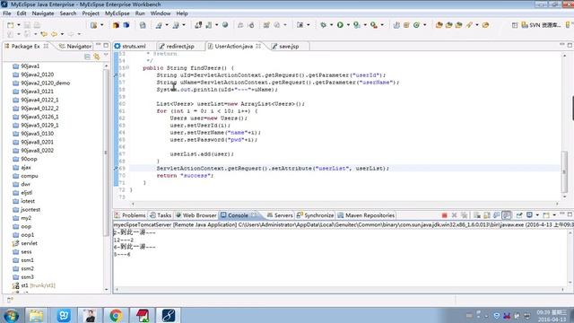Click the green Run button icon
Screen dimensions: 574x323
coord(340,25)
